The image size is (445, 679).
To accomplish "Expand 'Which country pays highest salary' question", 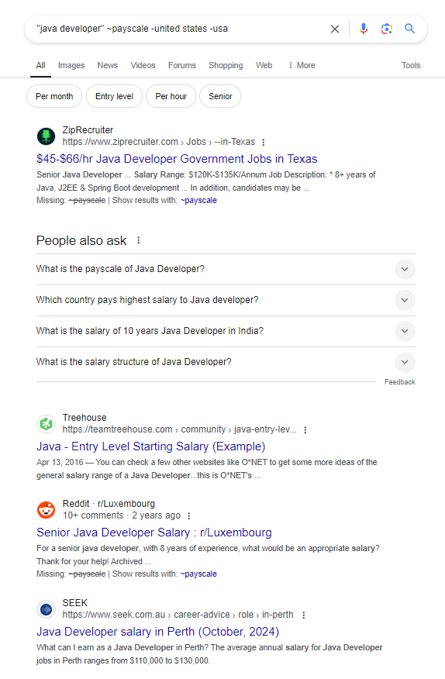I will pyautogui.click(x=226, y=300).
